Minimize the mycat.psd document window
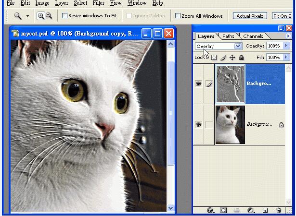 pyautogui.click(x=146, y=34)
